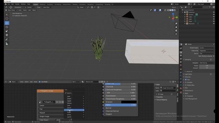Activate the Move tool
Viewport: 219px width, 123px height.
point(7,23)
